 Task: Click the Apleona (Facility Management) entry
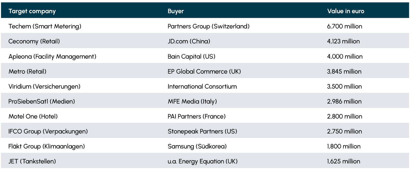coord(52,56)
